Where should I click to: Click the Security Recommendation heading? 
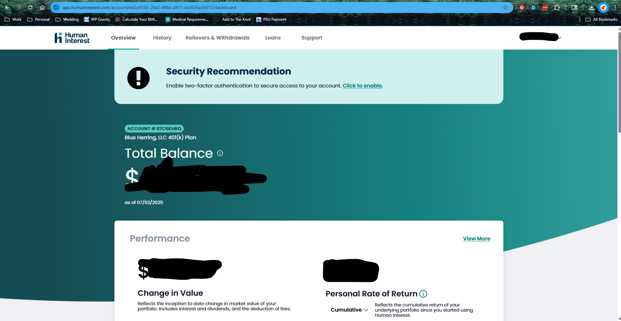[228, 72]
